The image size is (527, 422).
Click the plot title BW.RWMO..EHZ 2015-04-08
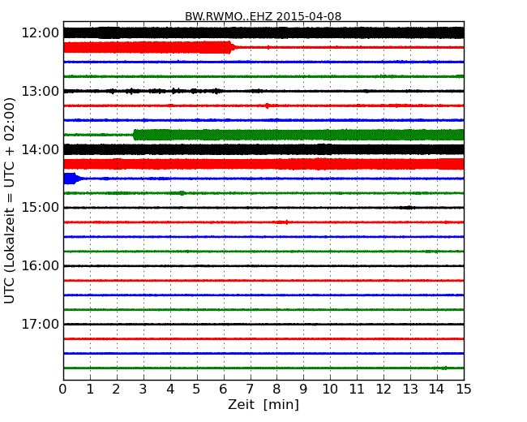click(263, 16)
